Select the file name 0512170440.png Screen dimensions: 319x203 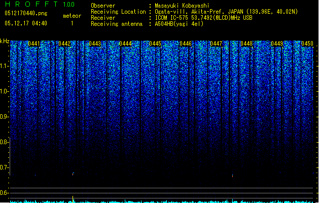point(26,13)
